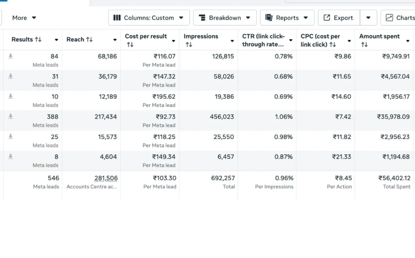Click the download icon in the 8 results row
The height and width of the screenshot is (258, 415).
pyautogui.click(x=11, y=156)
